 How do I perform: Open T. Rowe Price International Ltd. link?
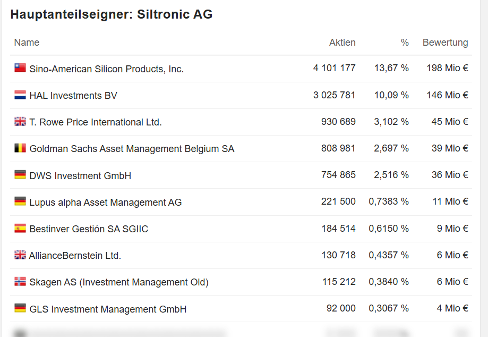point(96,122)
